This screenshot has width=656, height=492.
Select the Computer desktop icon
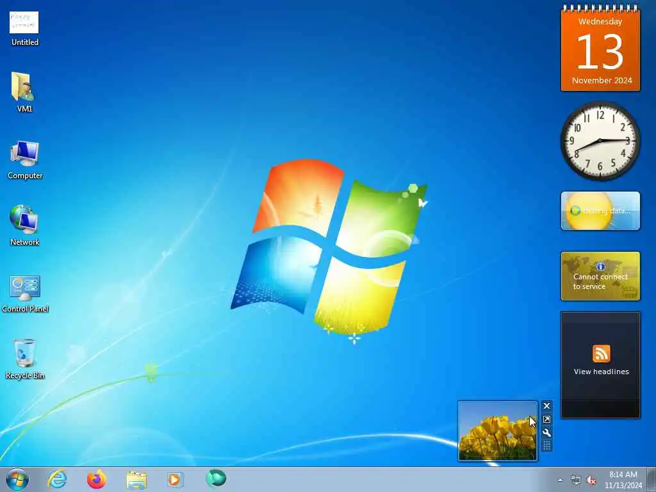(25, 160)
